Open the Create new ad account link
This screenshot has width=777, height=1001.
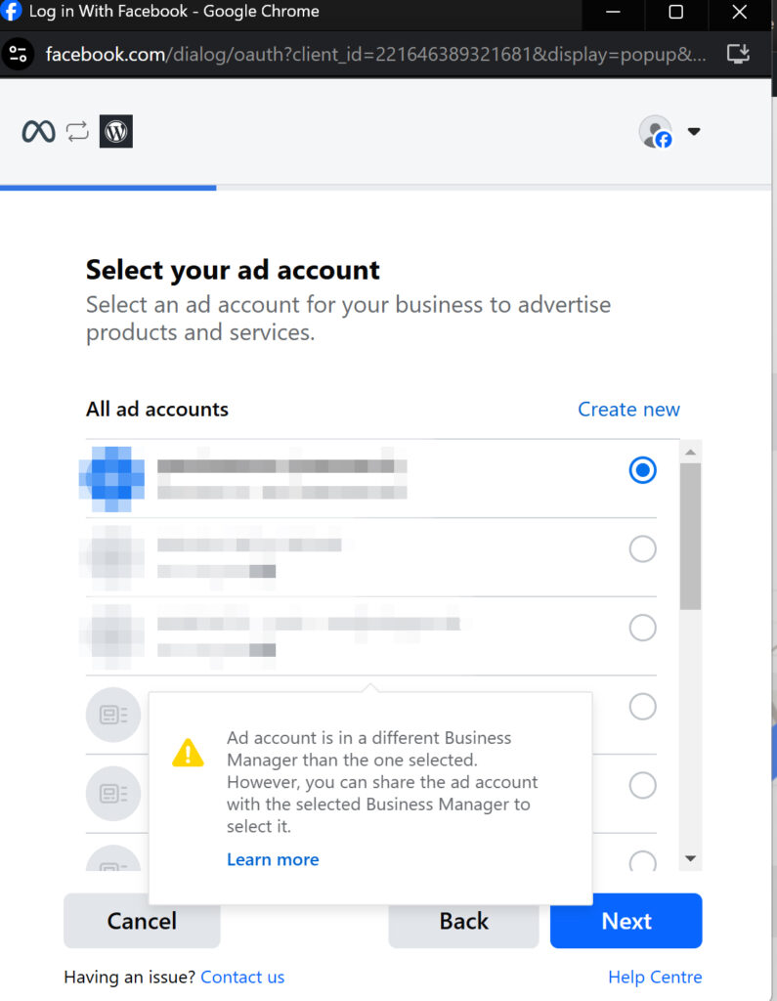(628, 410)
